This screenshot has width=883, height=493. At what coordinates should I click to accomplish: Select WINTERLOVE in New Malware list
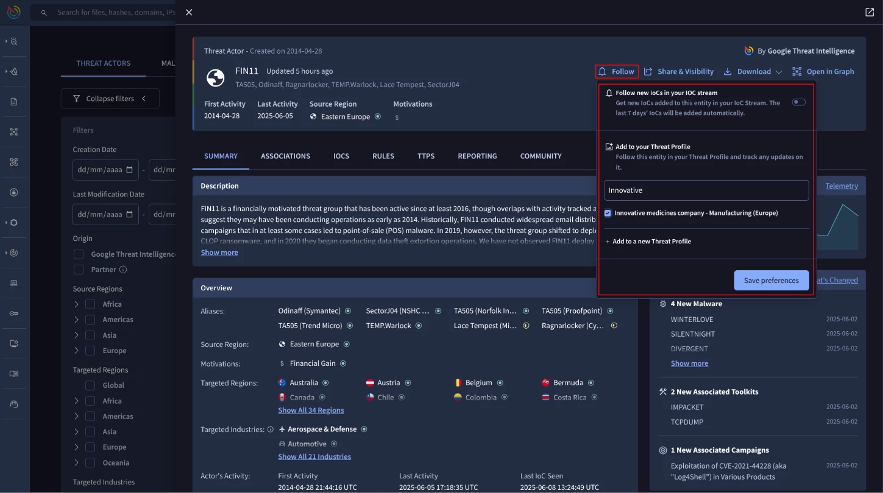tap(692, 320)
